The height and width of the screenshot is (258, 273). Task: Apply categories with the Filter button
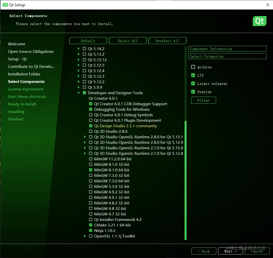pyautogui.click(x=203, y=100)
